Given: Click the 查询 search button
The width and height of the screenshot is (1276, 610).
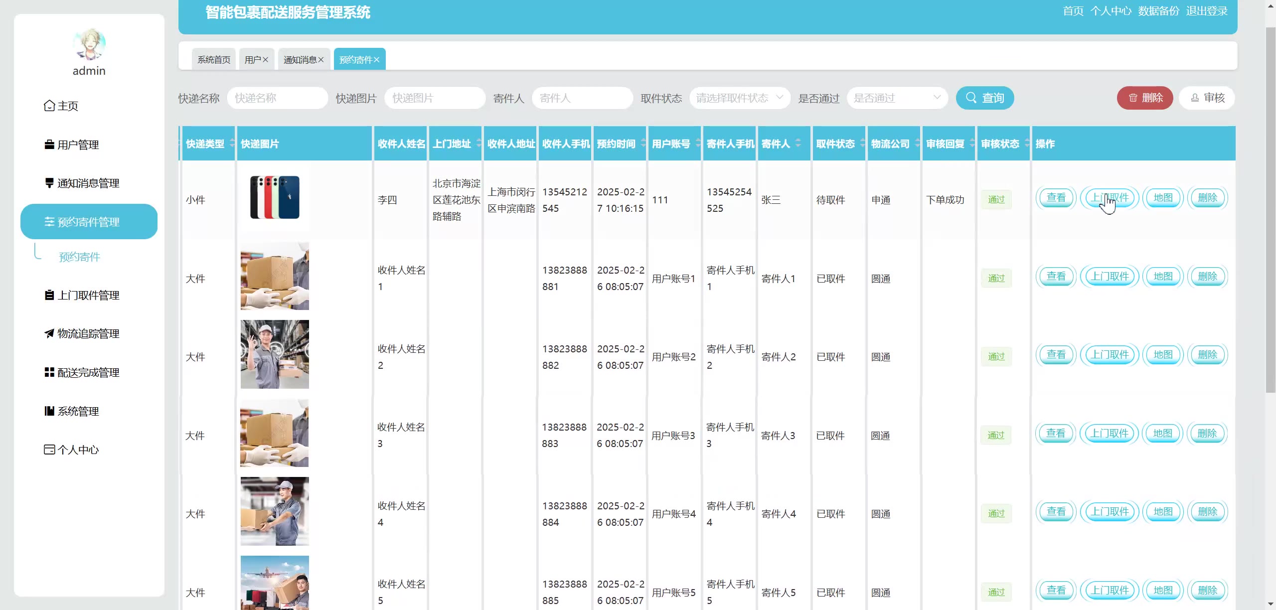Looking at the screenshot, I should tap(984, 98).
